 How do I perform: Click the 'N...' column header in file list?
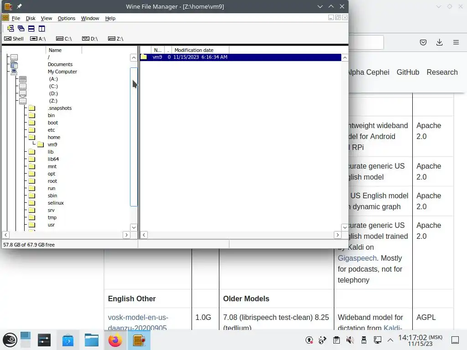click(x=157, y=50)
